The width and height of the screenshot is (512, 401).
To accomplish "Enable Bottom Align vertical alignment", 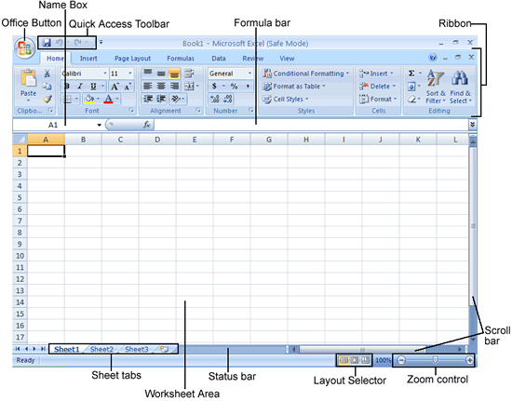I will [x=174, y=74].
